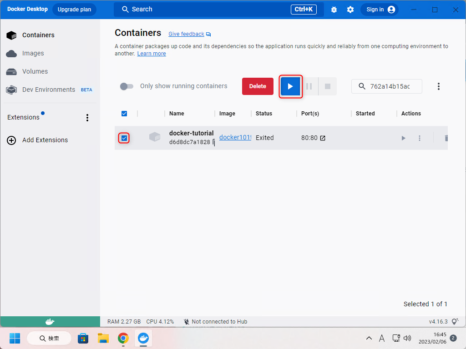466x349 pixels.
Task: Sort containers by Status column
Action: [264, 114]
